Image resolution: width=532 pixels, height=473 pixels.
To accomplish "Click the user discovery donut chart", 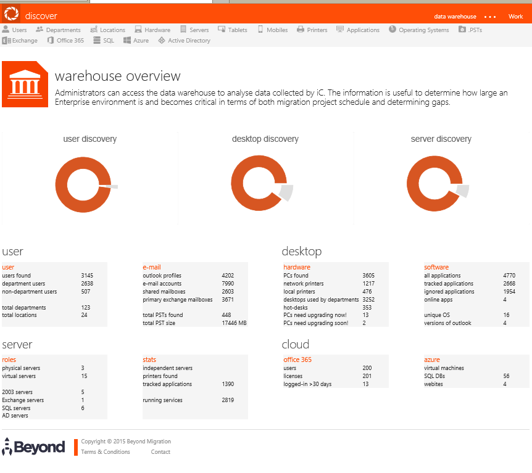I will [86, 184].
